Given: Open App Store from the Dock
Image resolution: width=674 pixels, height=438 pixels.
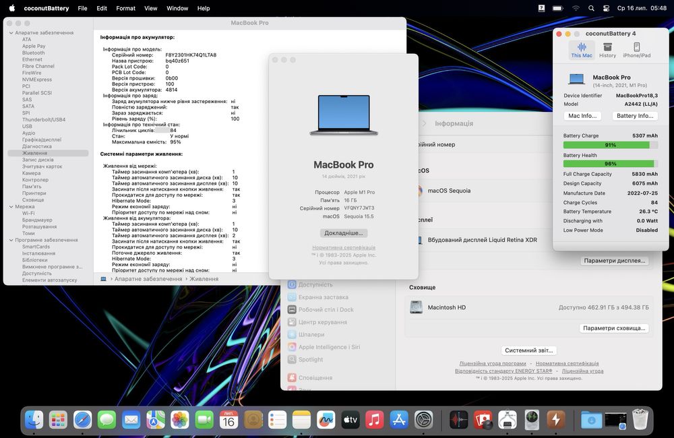Looking at the screenshot, I should 399,420.
